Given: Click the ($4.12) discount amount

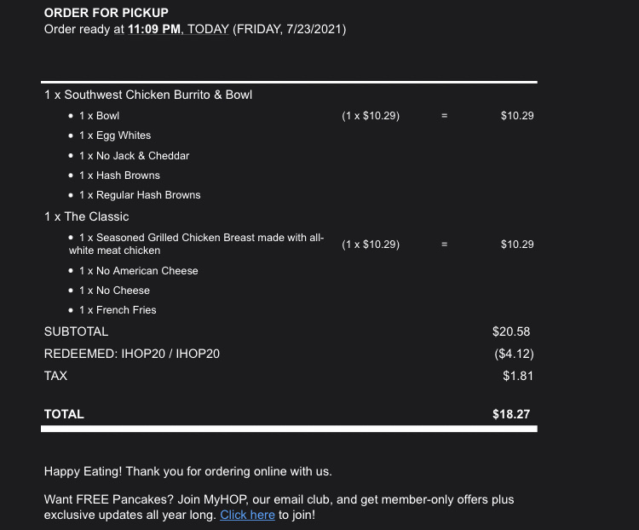Looking at the screenshot, I should [x=514, y=354].
